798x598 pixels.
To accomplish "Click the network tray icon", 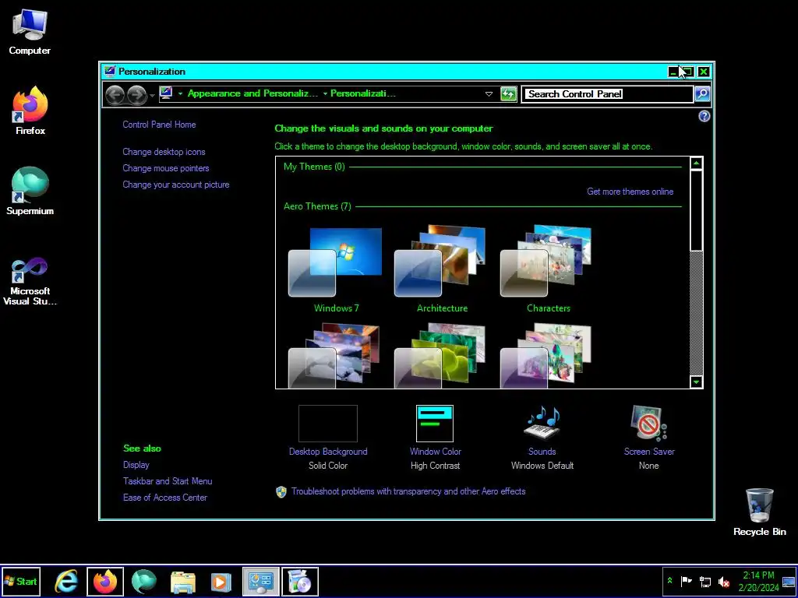I will pyautogui.click(x=704, y=581).
